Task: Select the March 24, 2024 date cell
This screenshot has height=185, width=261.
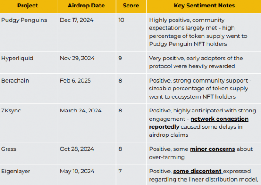Action: [x=87, y=123]
